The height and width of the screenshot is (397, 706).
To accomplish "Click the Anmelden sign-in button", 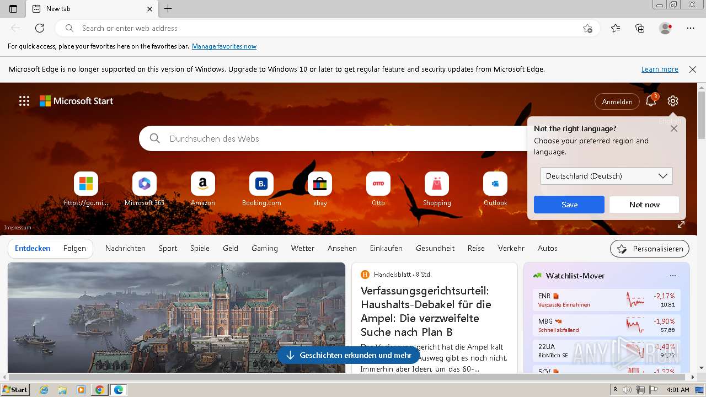I will [x=617, y=101].
